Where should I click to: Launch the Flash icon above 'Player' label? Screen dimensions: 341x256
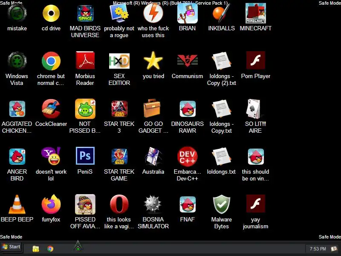tap(255, 60)
